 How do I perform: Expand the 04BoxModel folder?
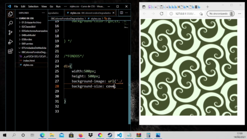28,35
